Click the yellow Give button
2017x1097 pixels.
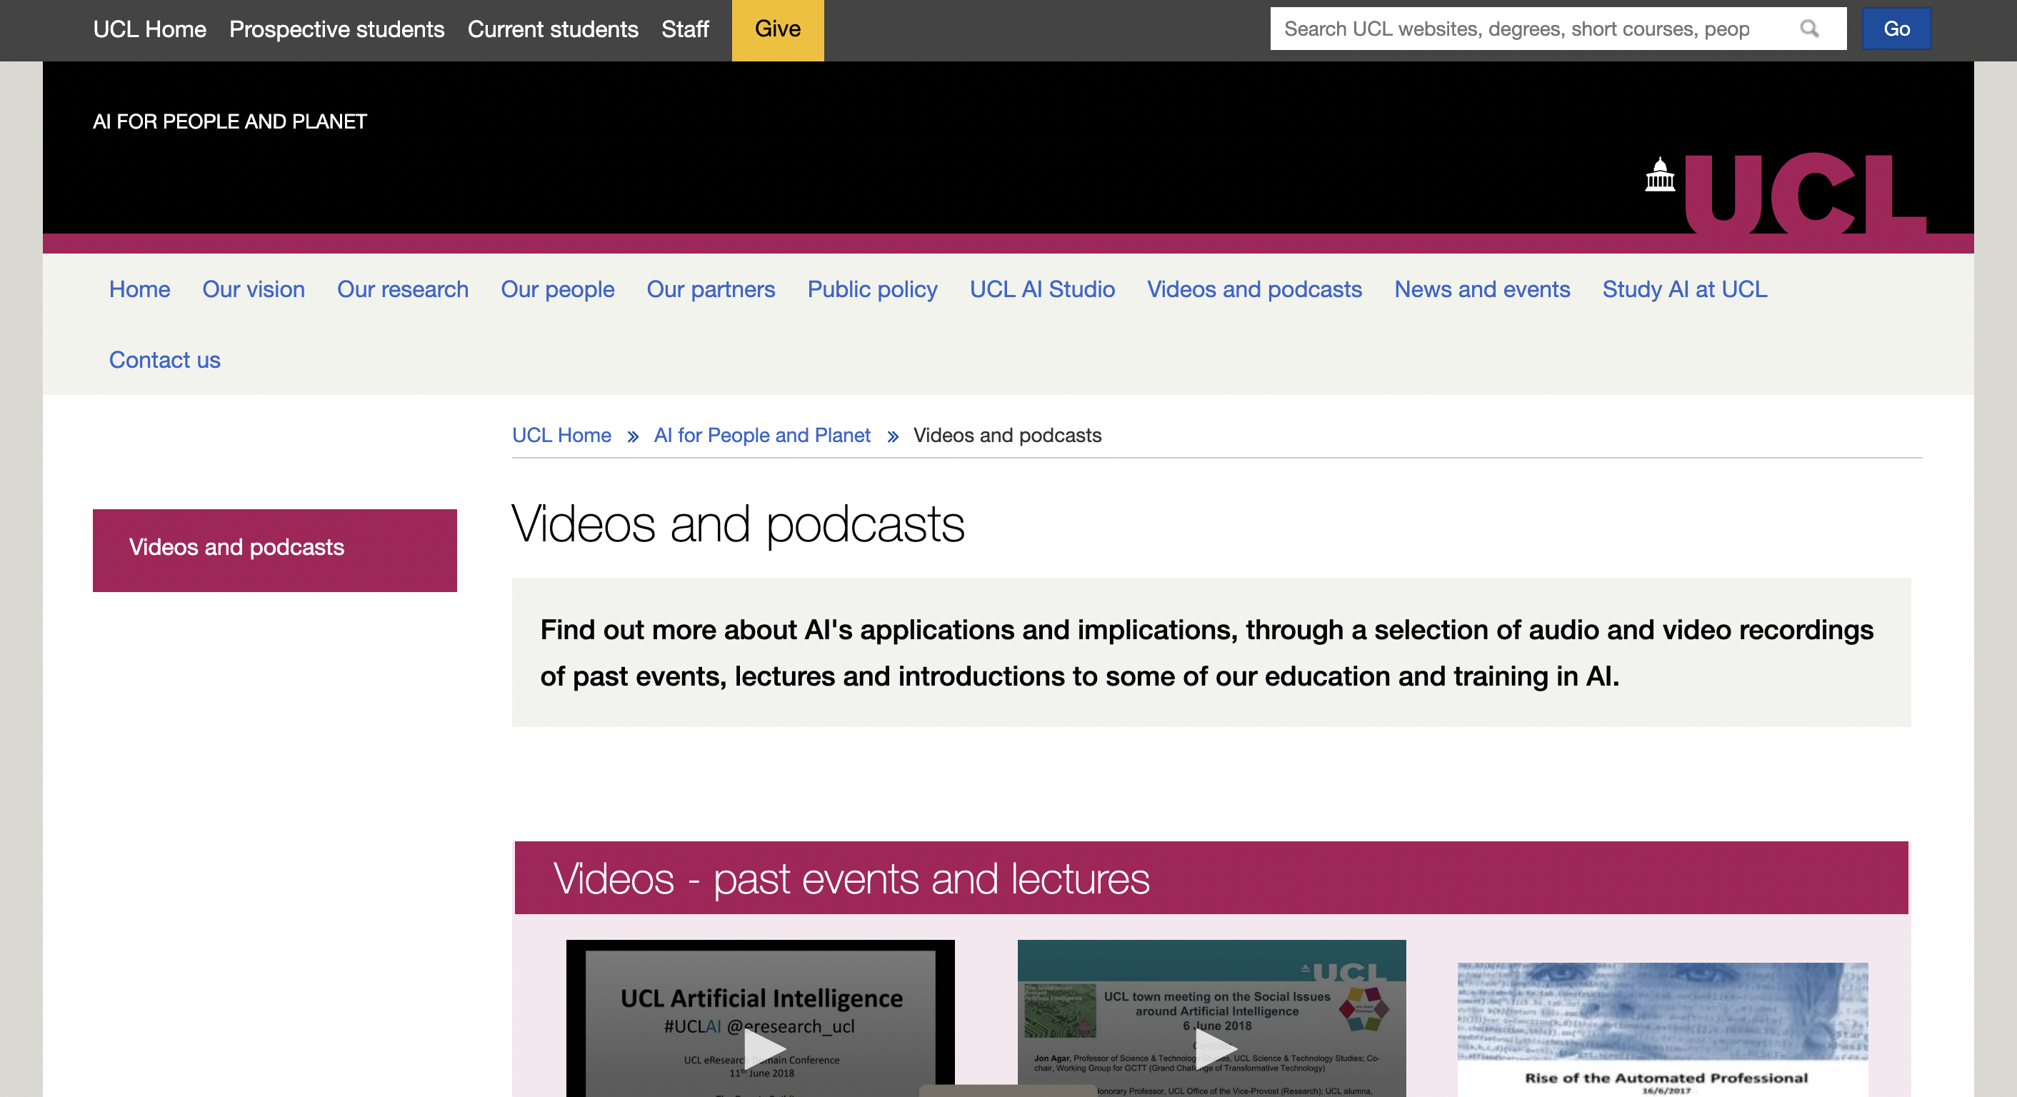click(x=777, y=30)
